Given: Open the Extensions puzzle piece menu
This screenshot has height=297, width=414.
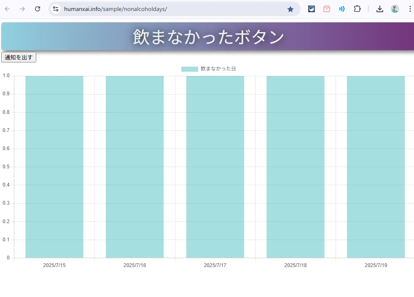Looking at the screenshot, I should coord(357,9).
